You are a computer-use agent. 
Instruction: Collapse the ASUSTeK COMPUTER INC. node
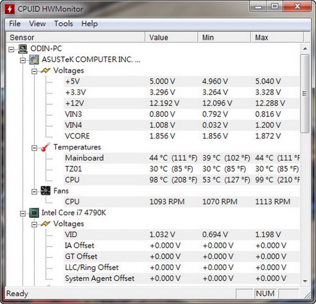[23, 60]
